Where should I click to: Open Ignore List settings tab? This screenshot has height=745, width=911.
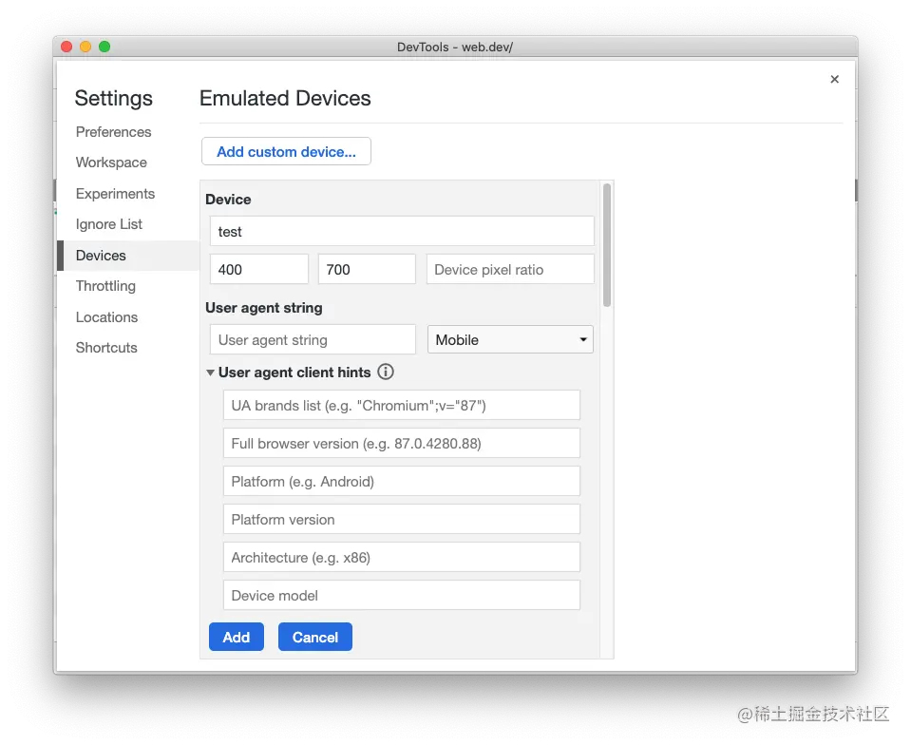pyautogui.click(x=108, y=224)
